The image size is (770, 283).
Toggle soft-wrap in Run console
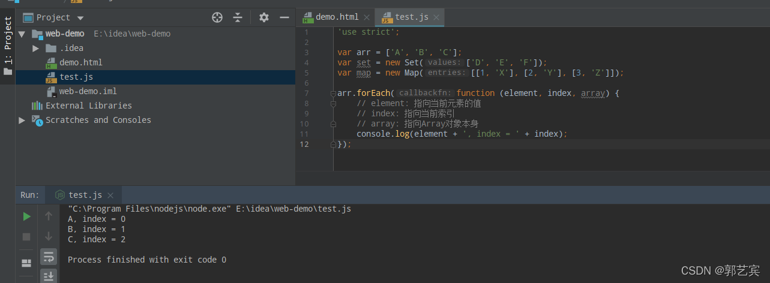[49, 257]
